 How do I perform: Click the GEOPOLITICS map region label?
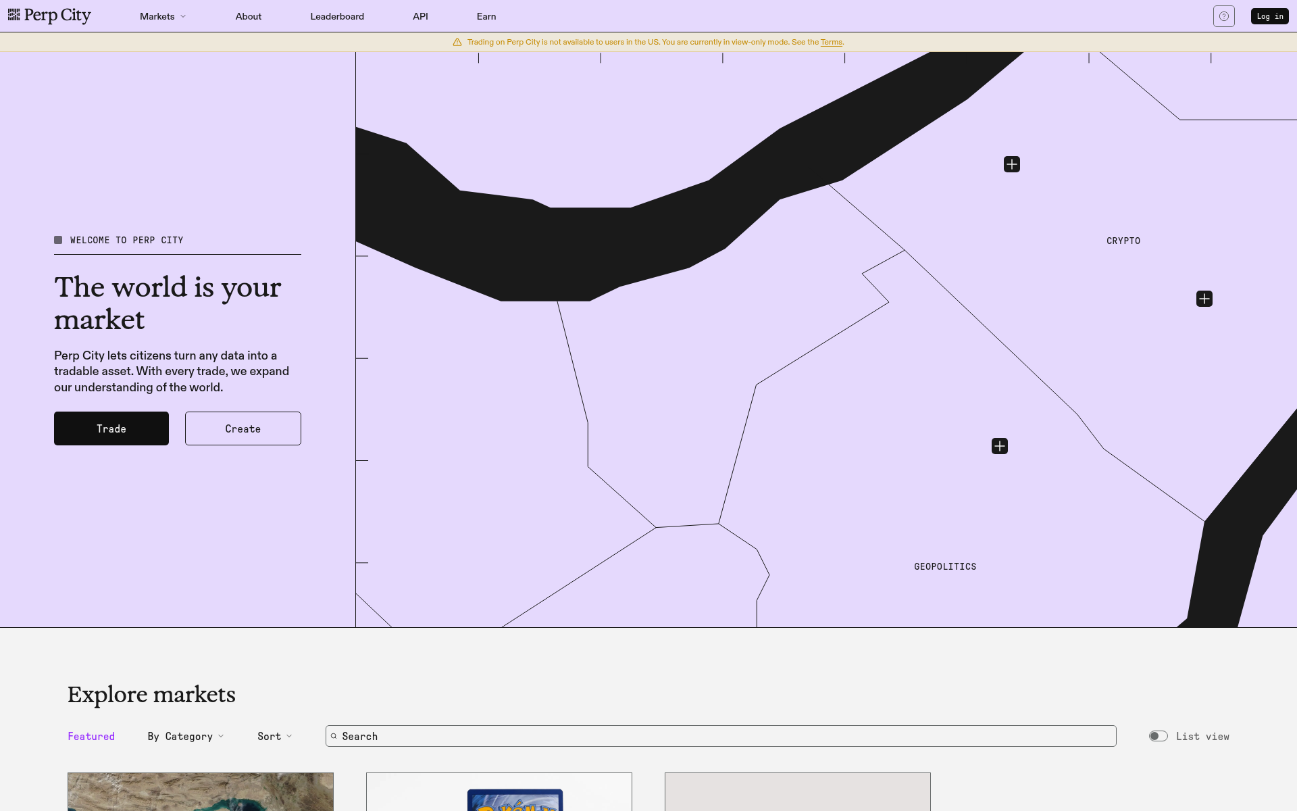[945, 566]
